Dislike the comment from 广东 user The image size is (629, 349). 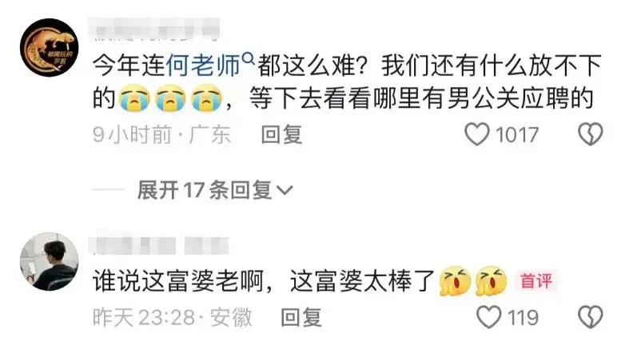pos(590,134)
